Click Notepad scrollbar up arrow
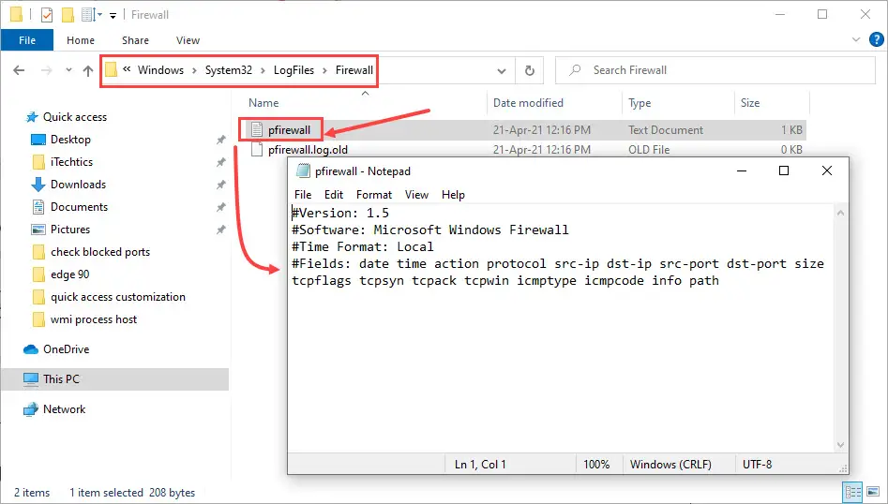Screen dimensions: 888x504 coord(840,214)
